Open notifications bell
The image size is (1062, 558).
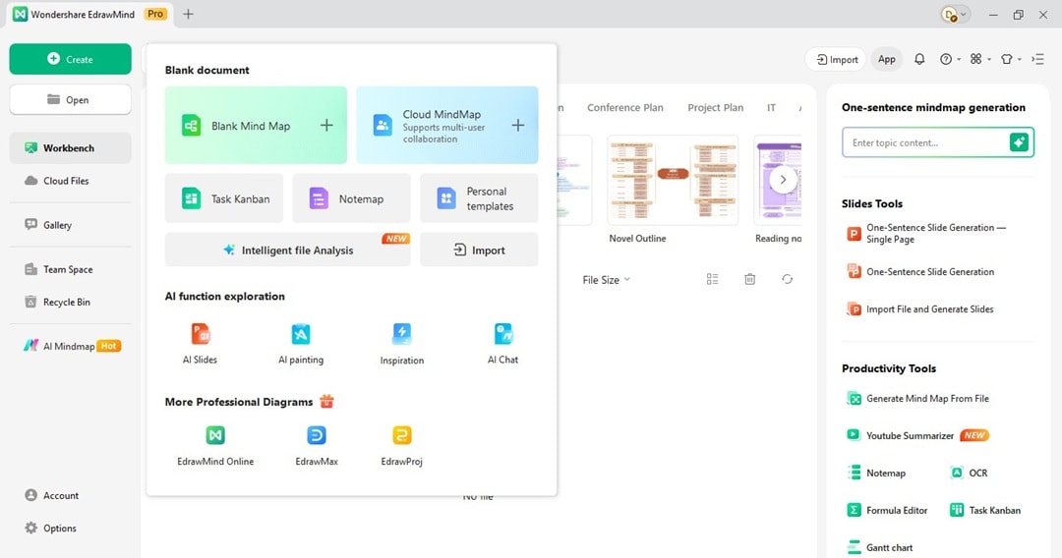919,59
